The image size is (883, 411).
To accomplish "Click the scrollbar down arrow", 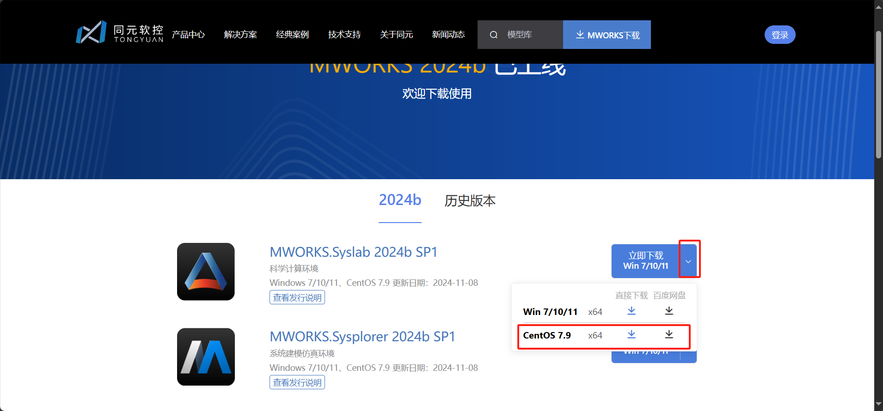I will click(878, 405).
